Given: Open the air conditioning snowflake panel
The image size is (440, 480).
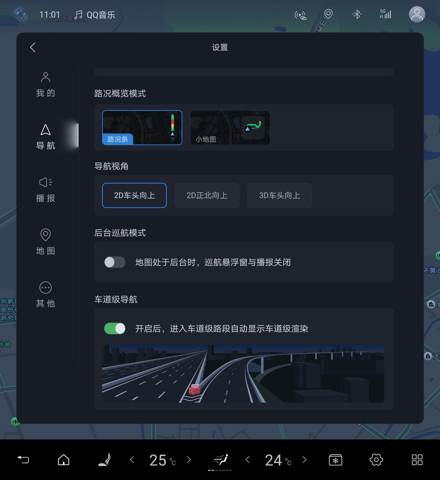Looking at the screenshot, I should (x=335, y=460).
